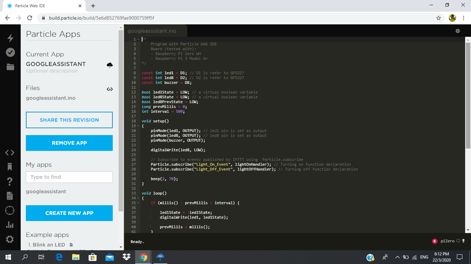
Task: Click the browser back arrow
Action: [x=8, y=18]
